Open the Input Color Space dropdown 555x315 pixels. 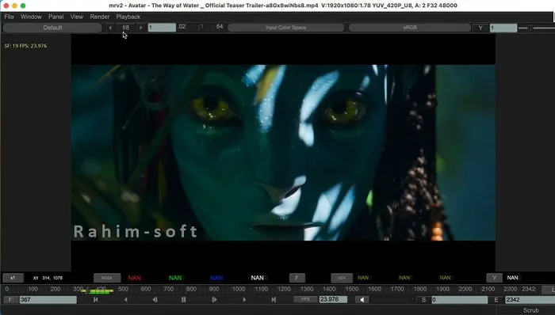(x=285, y=28)
